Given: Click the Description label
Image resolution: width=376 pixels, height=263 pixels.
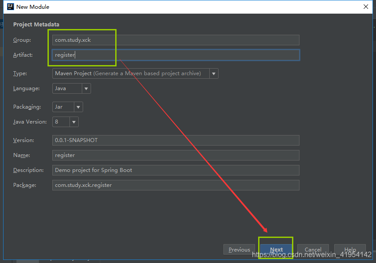Looking at the screenshot, I should click(28, 170).
